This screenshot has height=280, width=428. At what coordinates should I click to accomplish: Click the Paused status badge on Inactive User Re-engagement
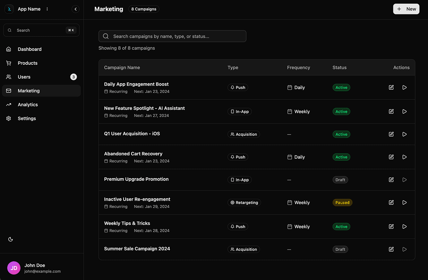(342, 202)
